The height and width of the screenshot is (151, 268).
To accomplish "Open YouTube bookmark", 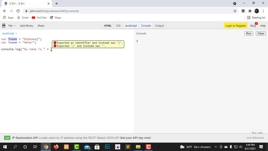I will click(x=39, y=18).
